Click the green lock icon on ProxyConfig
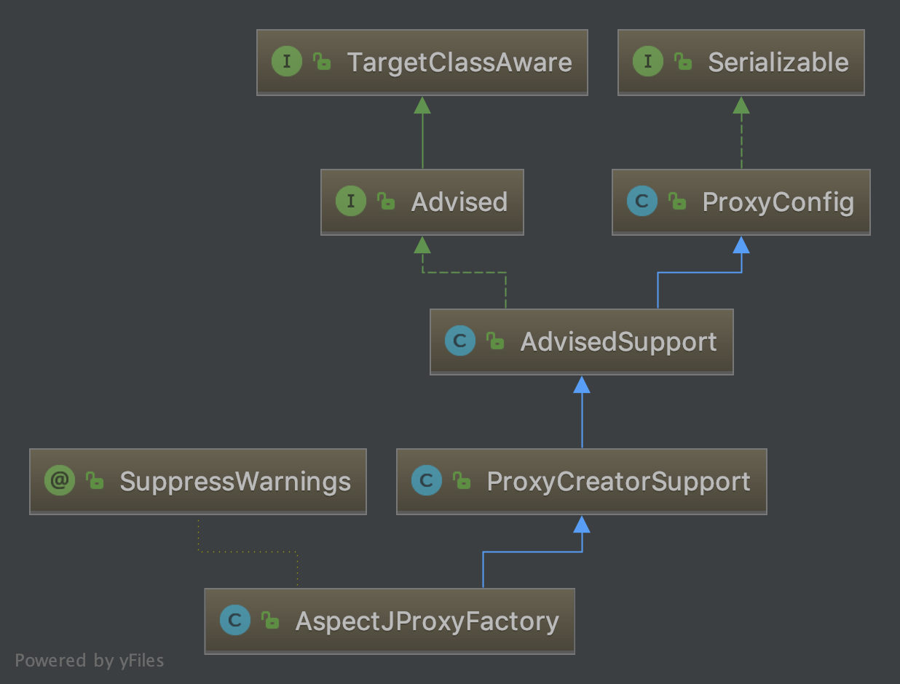This screenshot has height=684, width=900. [677, 202]
